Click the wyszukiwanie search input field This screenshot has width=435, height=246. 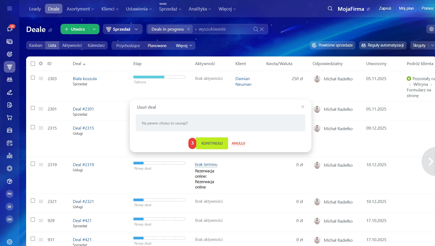[223, 29]
